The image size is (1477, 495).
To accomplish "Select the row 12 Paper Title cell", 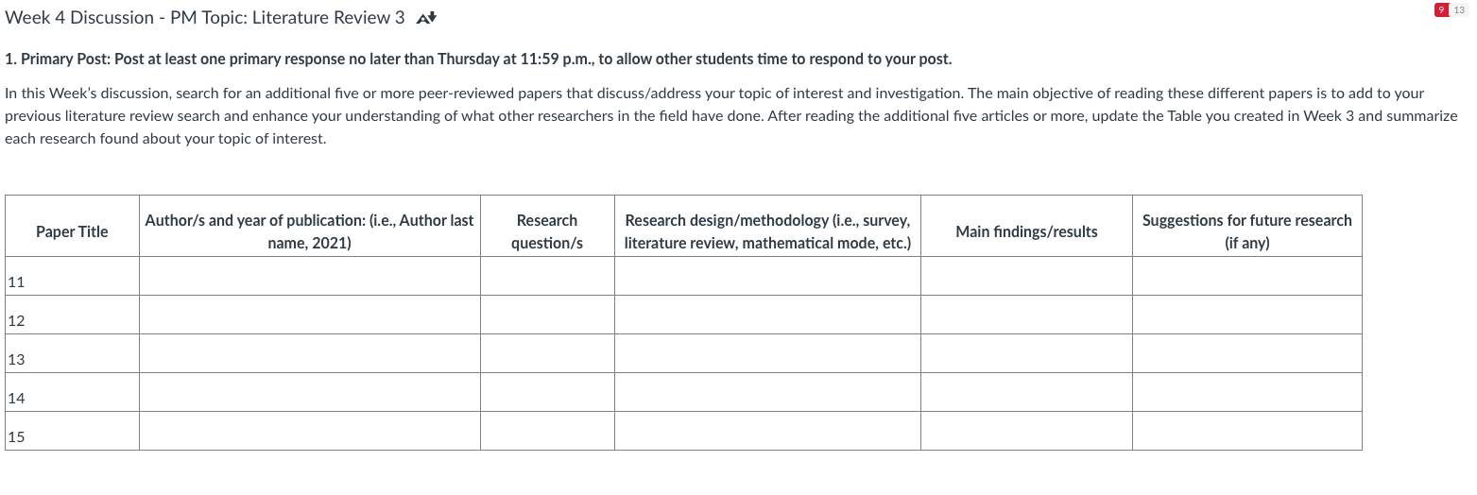I will [72, 315].
